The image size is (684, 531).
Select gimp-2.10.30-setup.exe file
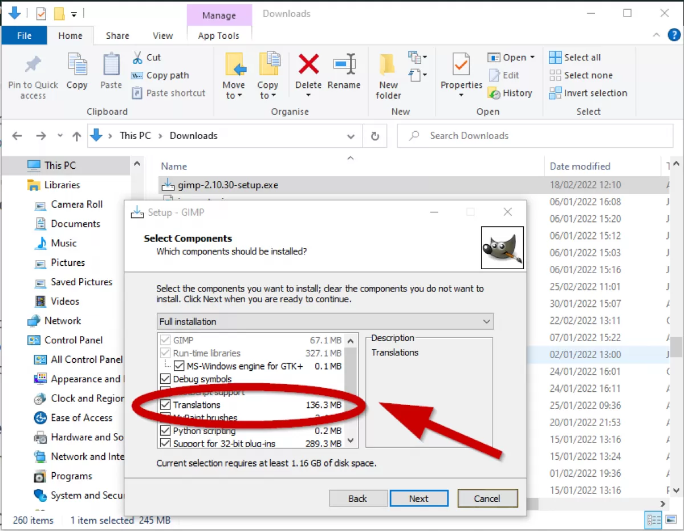(x=228, y=185)
